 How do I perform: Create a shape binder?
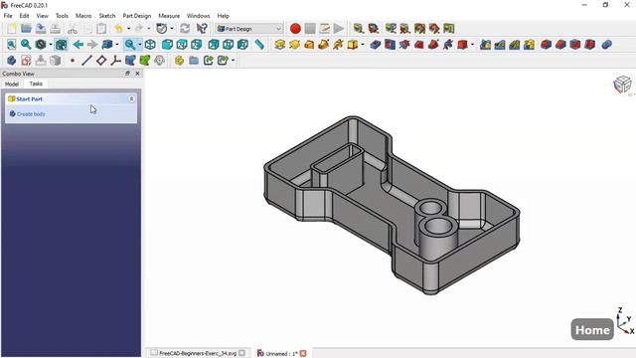click(x=130, y=61)
